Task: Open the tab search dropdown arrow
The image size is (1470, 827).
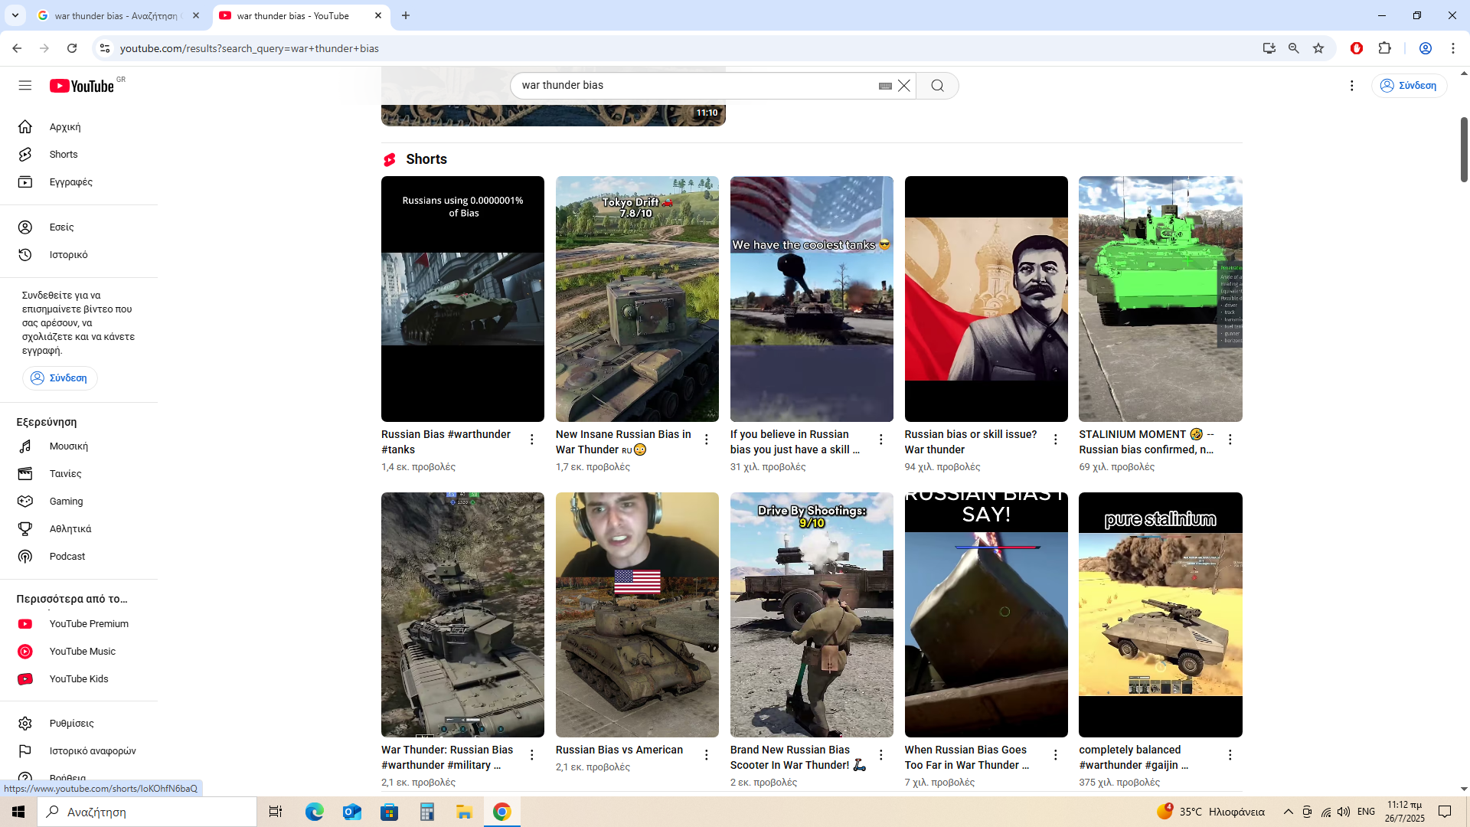Action: click(15, 15)
